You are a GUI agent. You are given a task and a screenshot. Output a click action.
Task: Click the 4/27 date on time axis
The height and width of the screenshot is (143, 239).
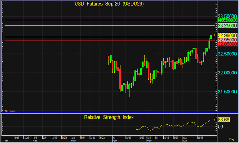(x=142, y=138)
